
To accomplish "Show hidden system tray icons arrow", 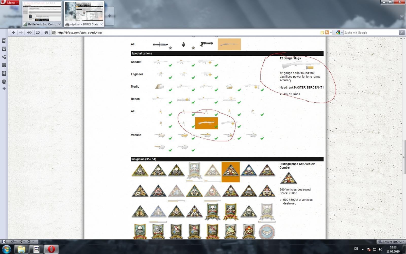I will pos(363,249).
